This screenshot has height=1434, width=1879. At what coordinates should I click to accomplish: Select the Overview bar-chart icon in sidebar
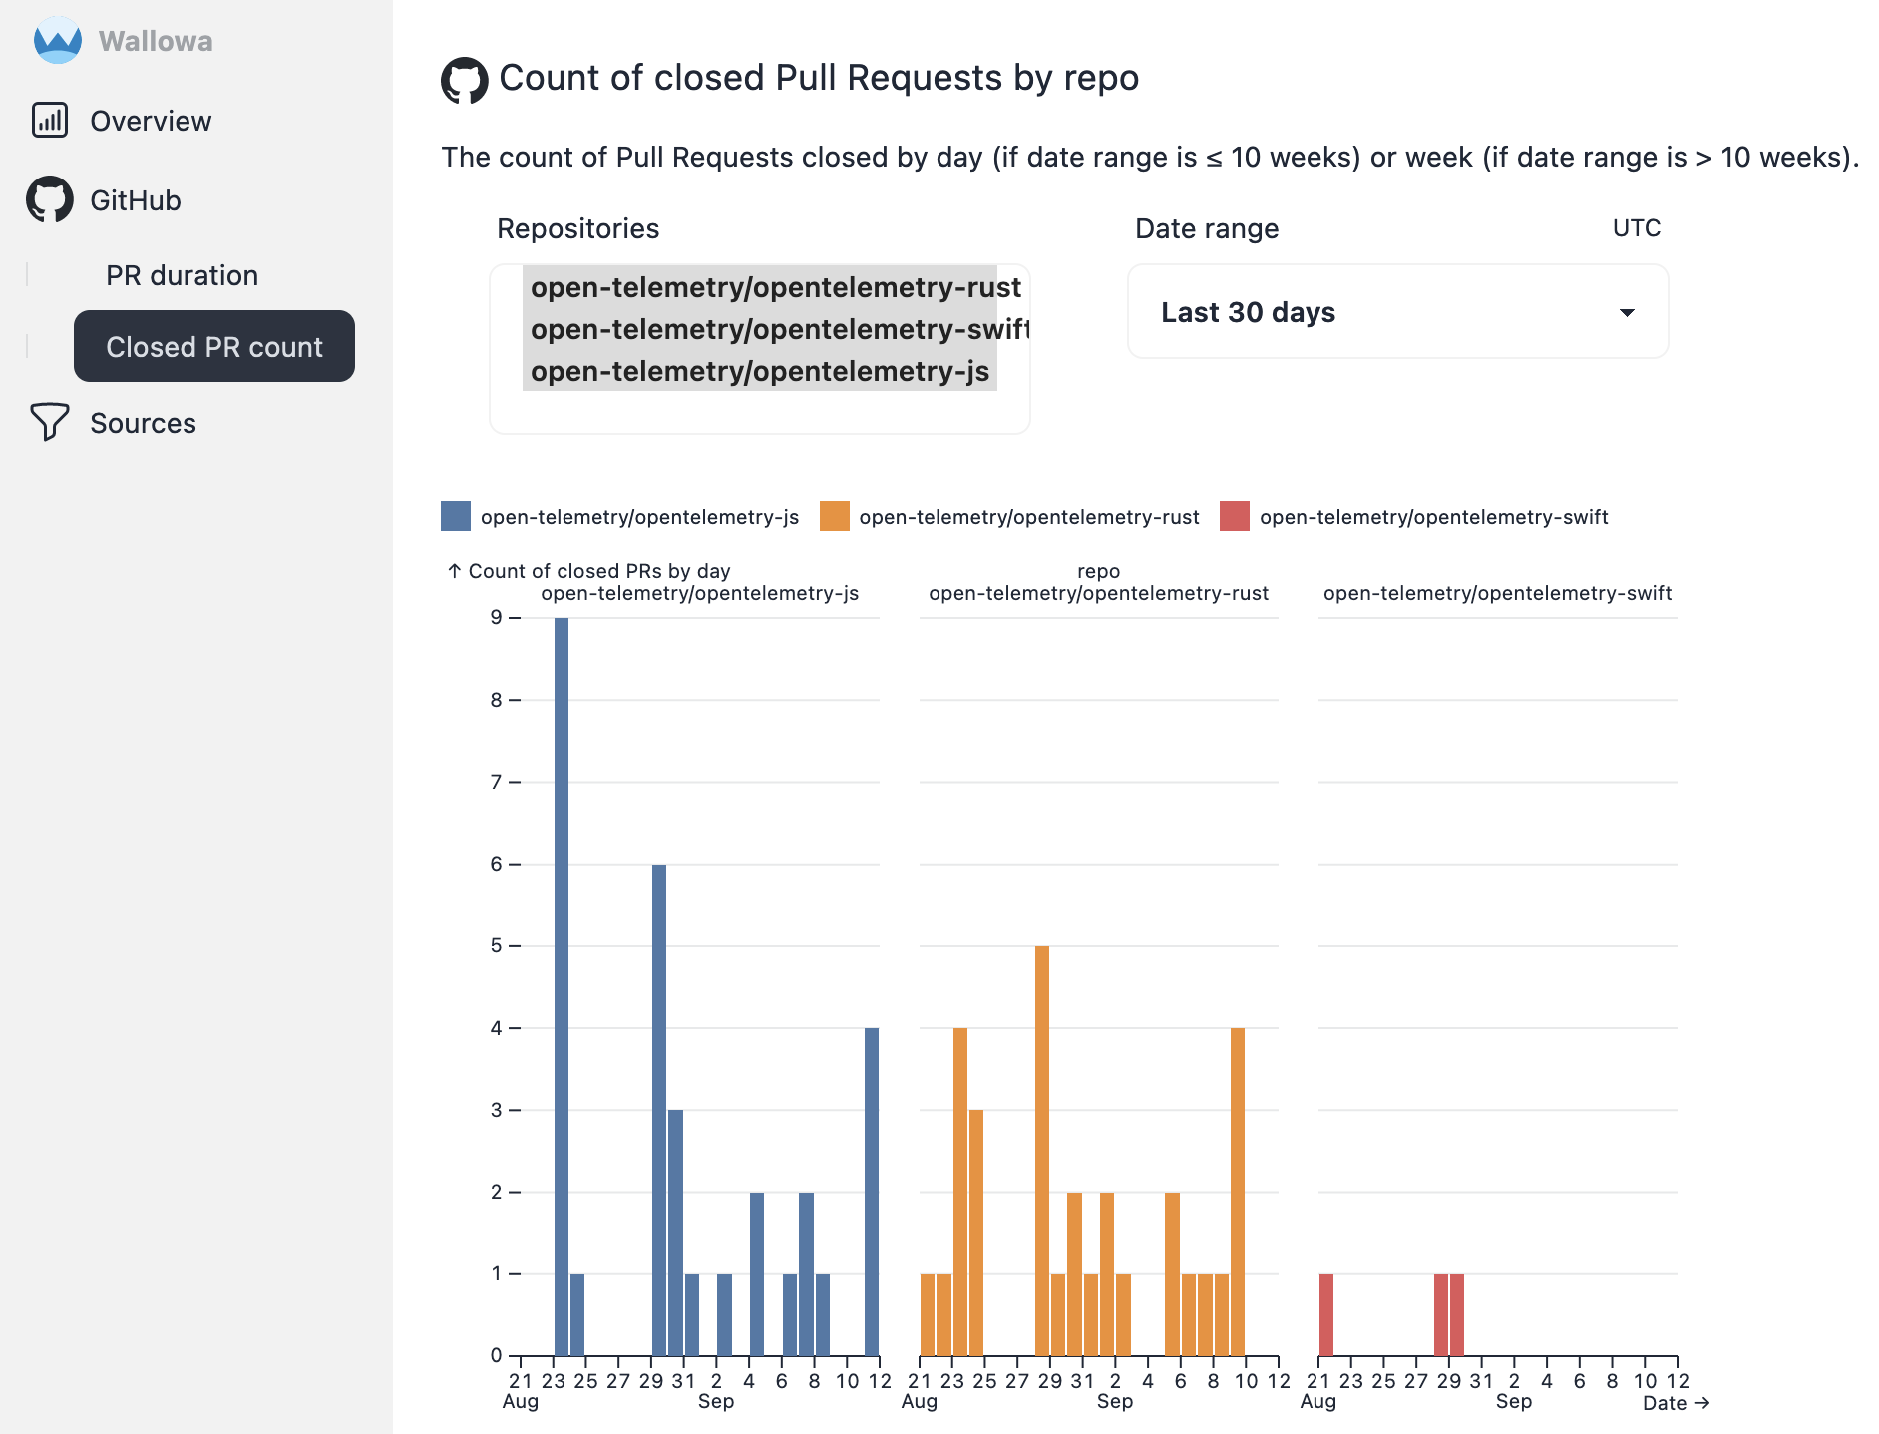pos(48,120)
